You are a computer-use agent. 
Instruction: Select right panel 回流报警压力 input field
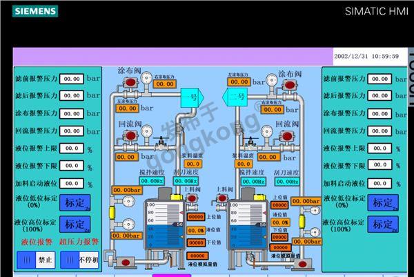click(x=379, y=131)
